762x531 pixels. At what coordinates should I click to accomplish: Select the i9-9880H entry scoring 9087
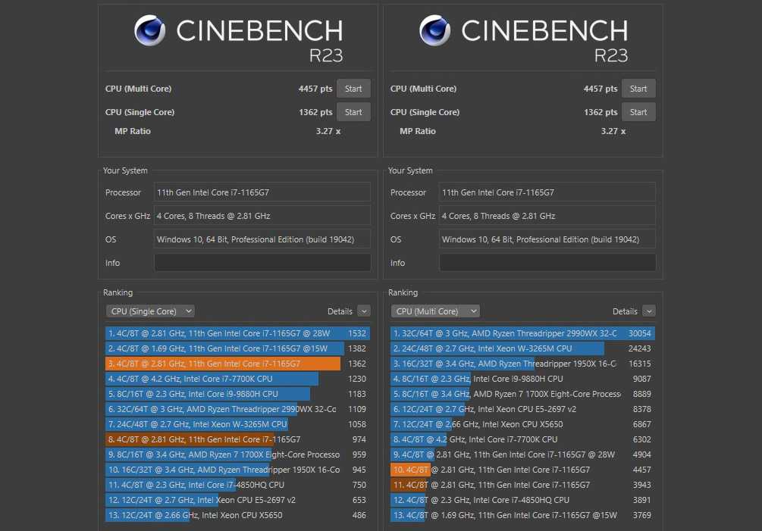pyautogui.click(x=522, y=379)
